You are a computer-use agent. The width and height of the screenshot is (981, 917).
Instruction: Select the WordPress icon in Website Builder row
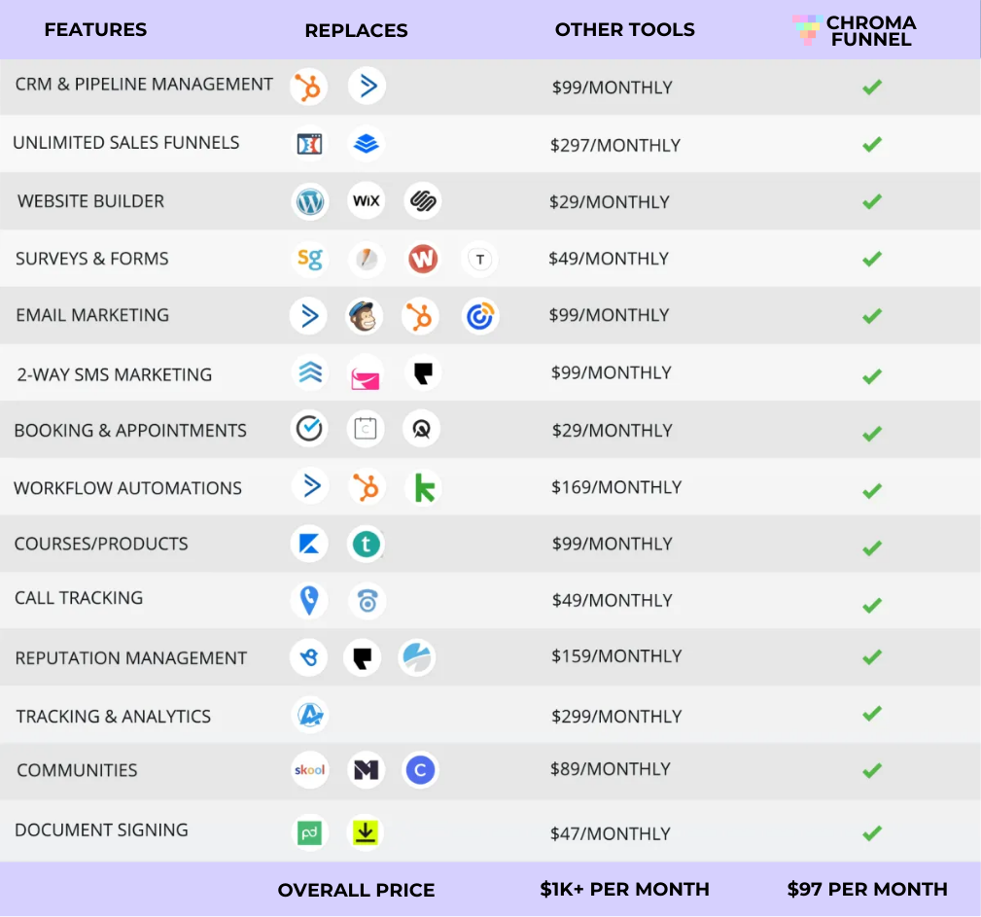[309, 202]
